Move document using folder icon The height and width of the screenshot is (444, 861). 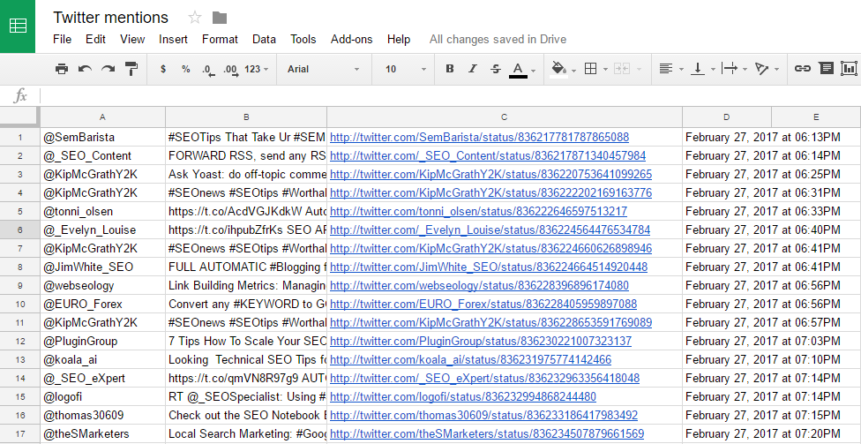coord(220,18)
